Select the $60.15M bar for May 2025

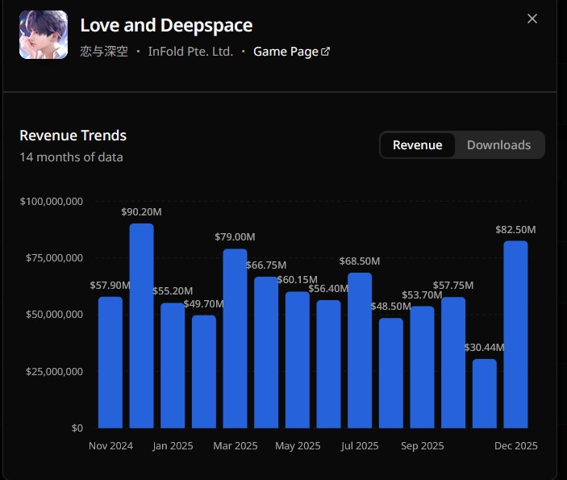tap(298, 360)
